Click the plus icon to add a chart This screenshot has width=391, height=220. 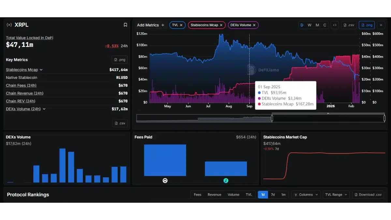click(381, 25)
